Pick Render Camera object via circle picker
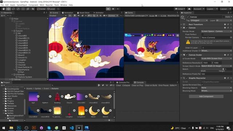233x131 pixels. point(231,37)
